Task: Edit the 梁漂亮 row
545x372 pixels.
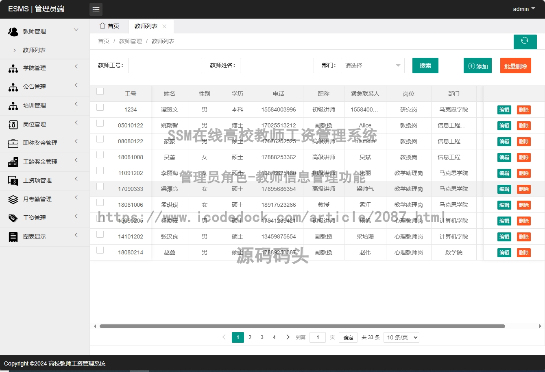Action: coord(504,189)
